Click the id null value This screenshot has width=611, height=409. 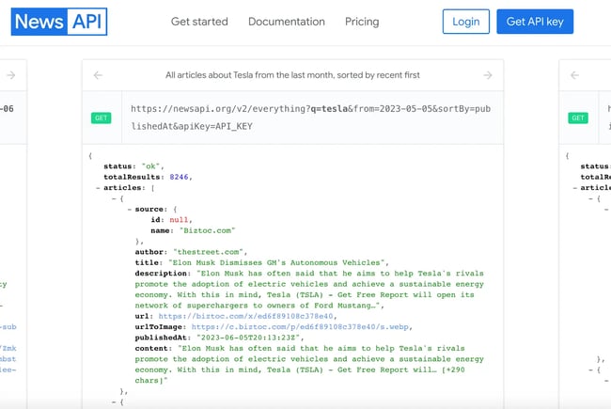click(x=179, y=220)
